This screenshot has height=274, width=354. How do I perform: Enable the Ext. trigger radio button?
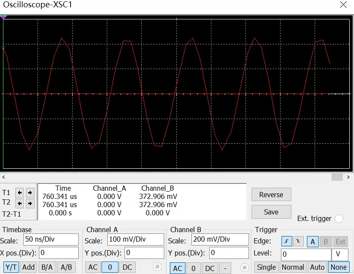[339, 219]
